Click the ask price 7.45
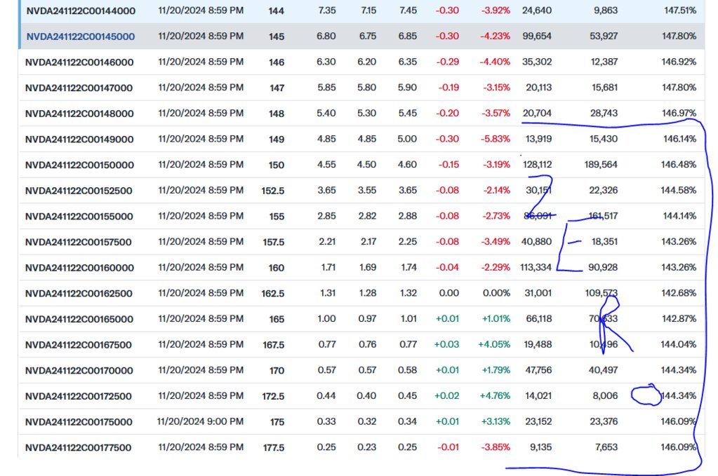The height and width of the screenshot is (476, 718). click(408, 10)
